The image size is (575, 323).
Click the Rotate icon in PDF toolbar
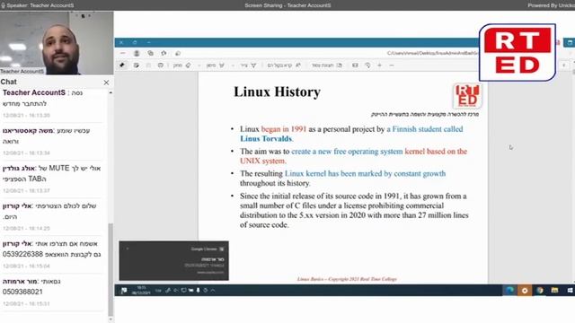[x=367, y=65]
